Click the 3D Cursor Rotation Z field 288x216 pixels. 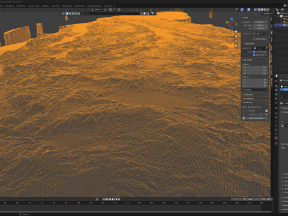point(255,86)
